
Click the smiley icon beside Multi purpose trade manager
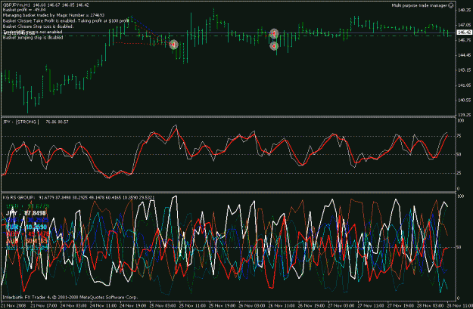[451, 5]
